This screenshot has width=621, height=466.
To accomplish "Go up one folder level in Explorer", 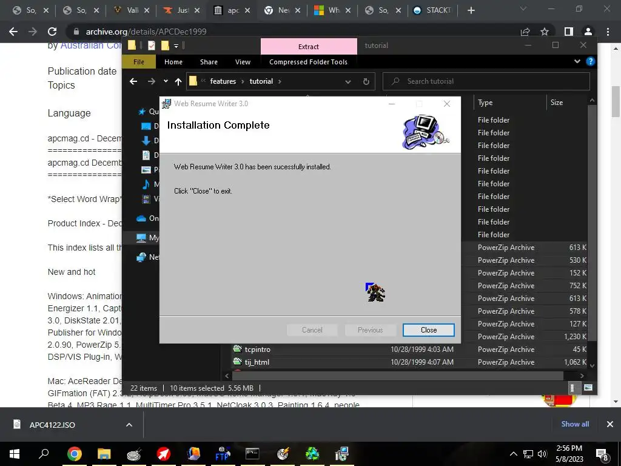I will click(x=178, y=82).
